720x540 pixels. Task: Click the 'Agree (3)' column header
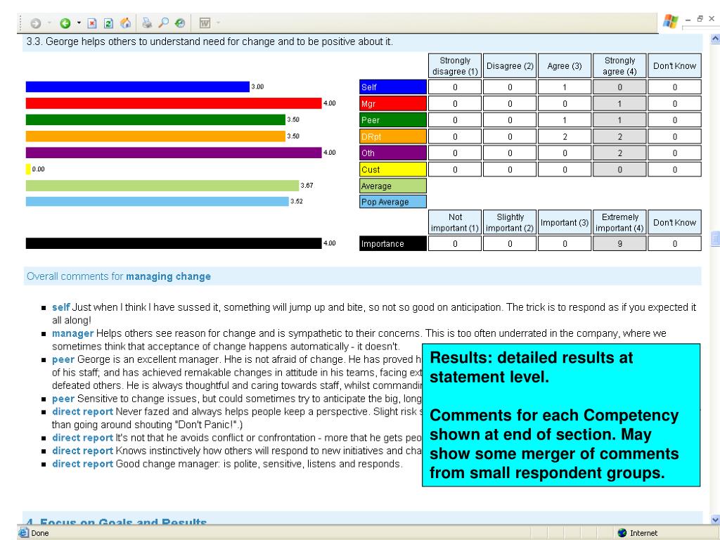click(x=565, y=65)
